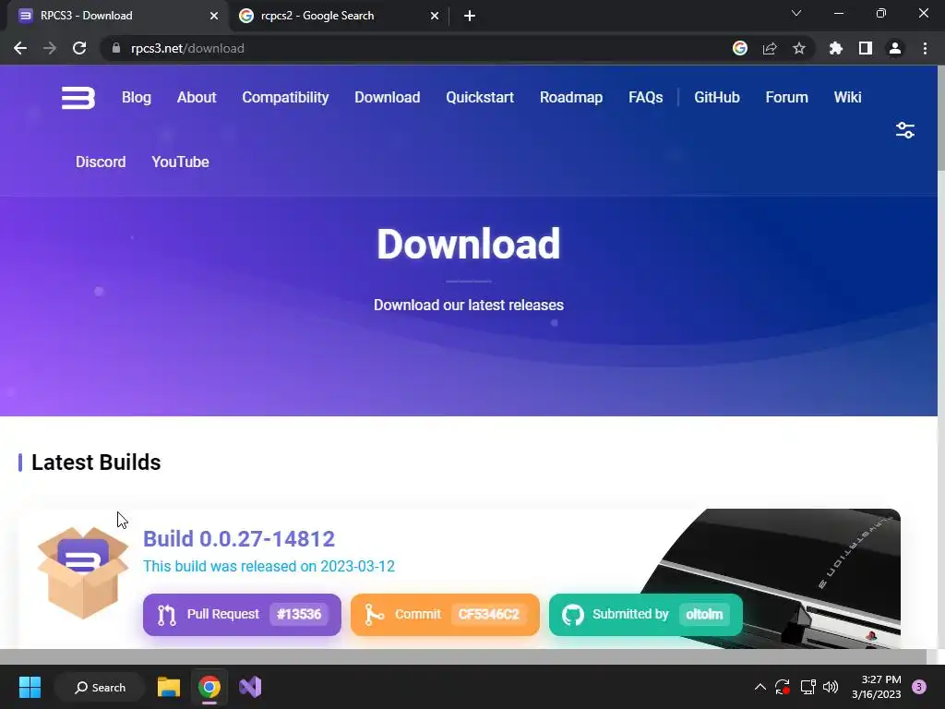Click the 'Latest Builds' heading
Image resolution: width=945 pixels, height=709 pixels.
(96, 463)
